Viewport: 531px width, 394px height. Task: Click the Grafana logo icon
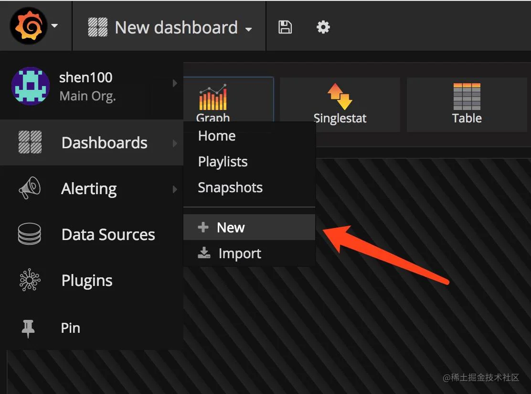point(29,26)
